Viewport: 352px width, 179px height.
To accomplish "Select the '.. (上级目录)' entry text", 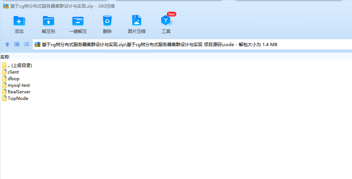I will pos(20,65).
